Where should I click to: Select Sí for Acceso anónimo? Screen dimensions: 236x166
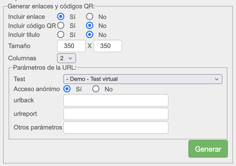point(67,89)
